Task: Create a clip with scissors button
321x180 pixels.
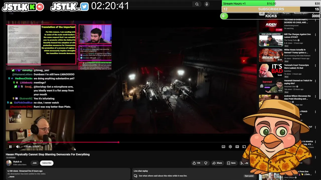Action: (x=244, y=163)
